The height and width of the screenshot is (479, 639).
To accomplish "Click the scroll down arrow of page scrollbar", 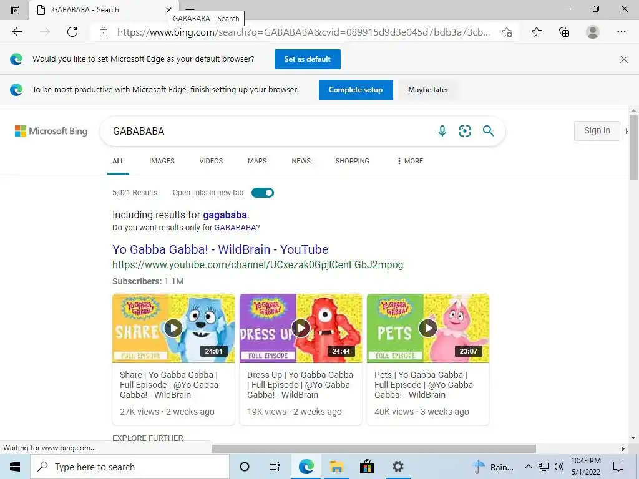I will [x=633, y=438].
